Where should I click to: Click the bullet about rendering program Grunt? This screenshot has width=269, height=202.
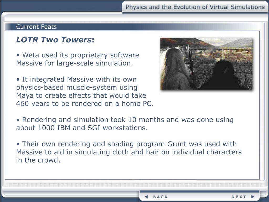[129, 152]
